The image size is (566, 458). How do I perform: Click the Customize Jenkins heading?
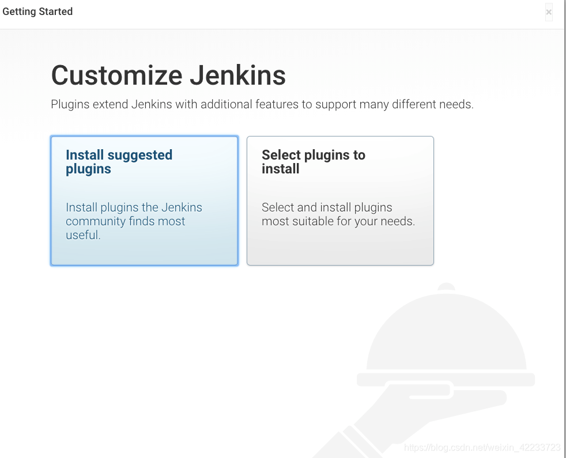click(168, 75)
